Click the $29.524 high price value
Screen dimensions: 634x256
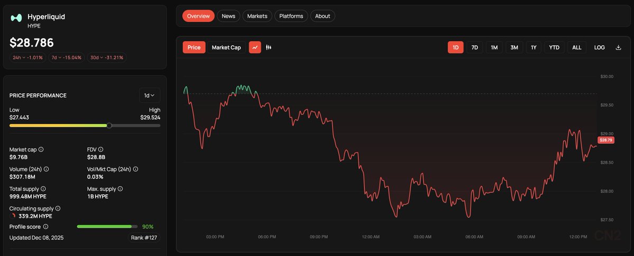pyautogui.click(x=151, y=117)
